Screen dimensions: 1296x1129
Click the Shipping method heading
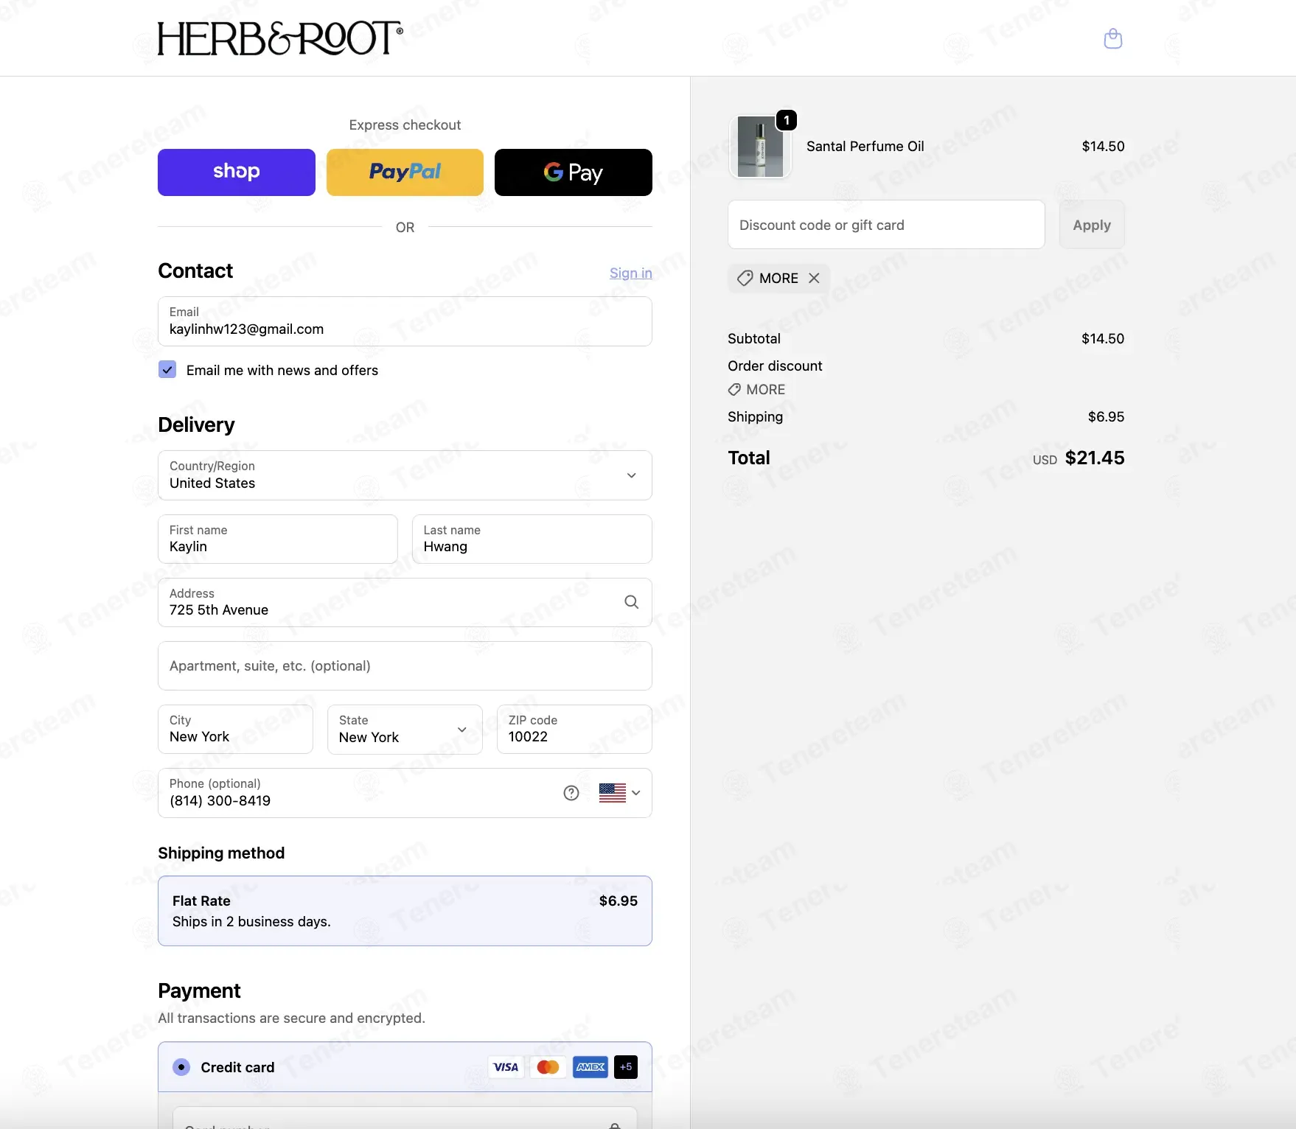[221, 853]
